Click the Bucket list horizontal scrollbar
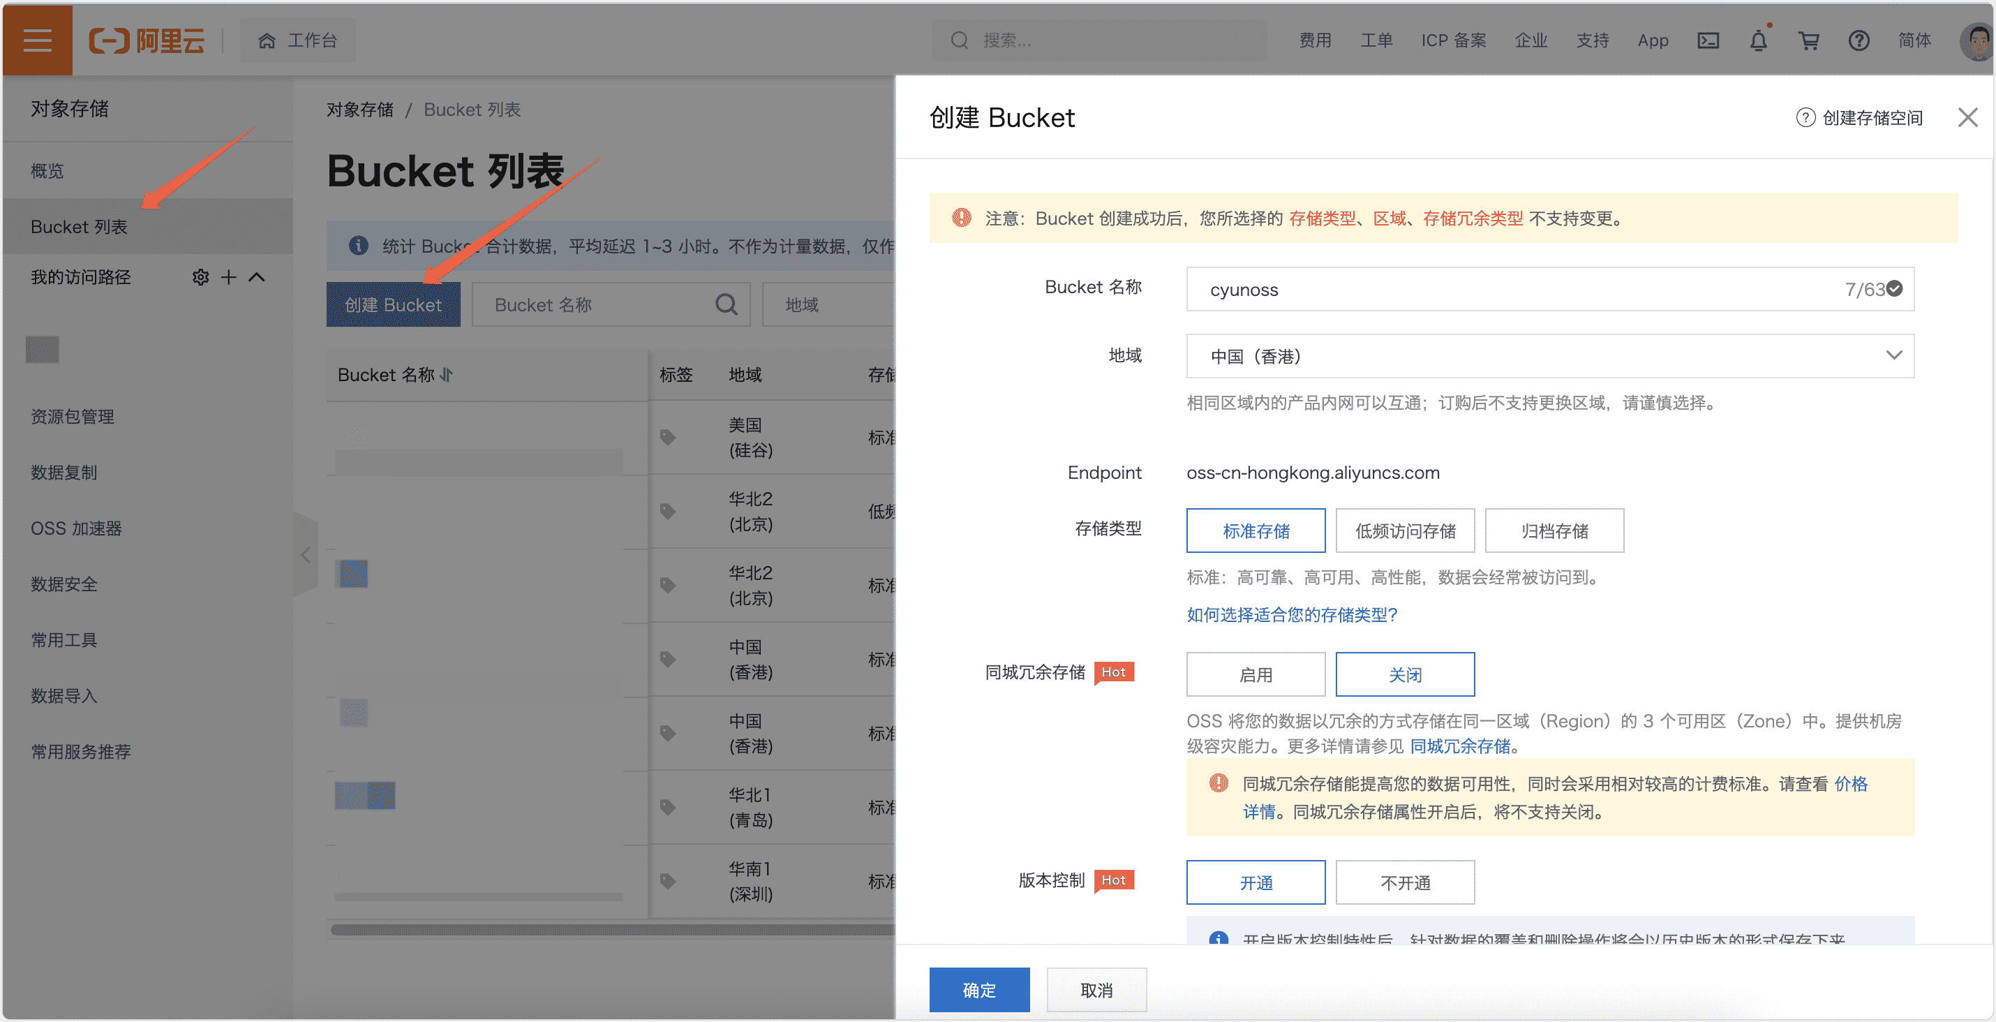1996x1022 pixels. [x=612, y=929]
